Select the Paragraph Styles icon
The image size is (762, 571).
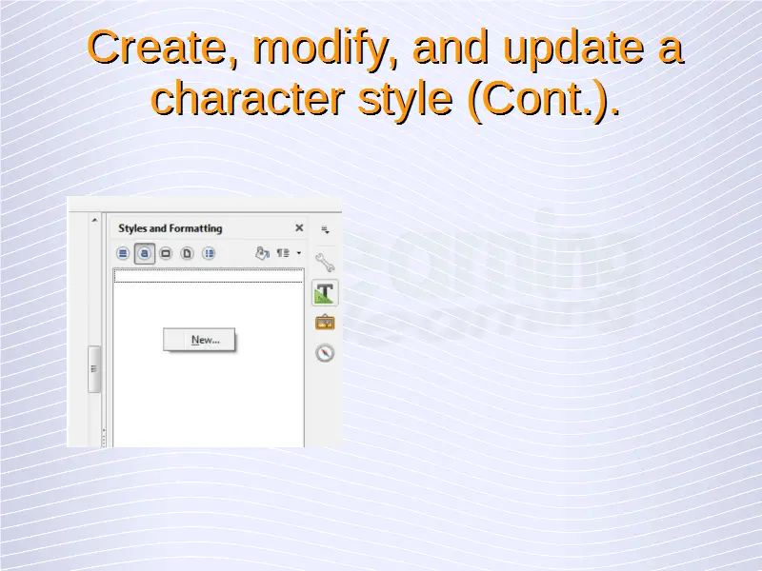[x=123, y=253]
